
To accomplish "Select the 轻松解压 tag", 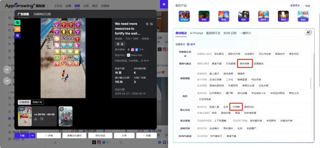I will pyautogui.click(x=219, y=54).
